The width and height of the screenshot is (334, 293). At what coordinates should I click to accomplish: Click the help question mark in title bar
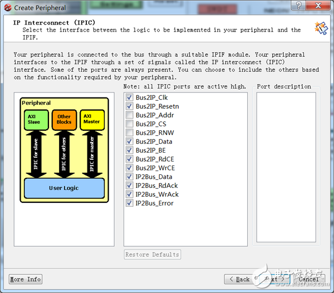coord(299,7)
